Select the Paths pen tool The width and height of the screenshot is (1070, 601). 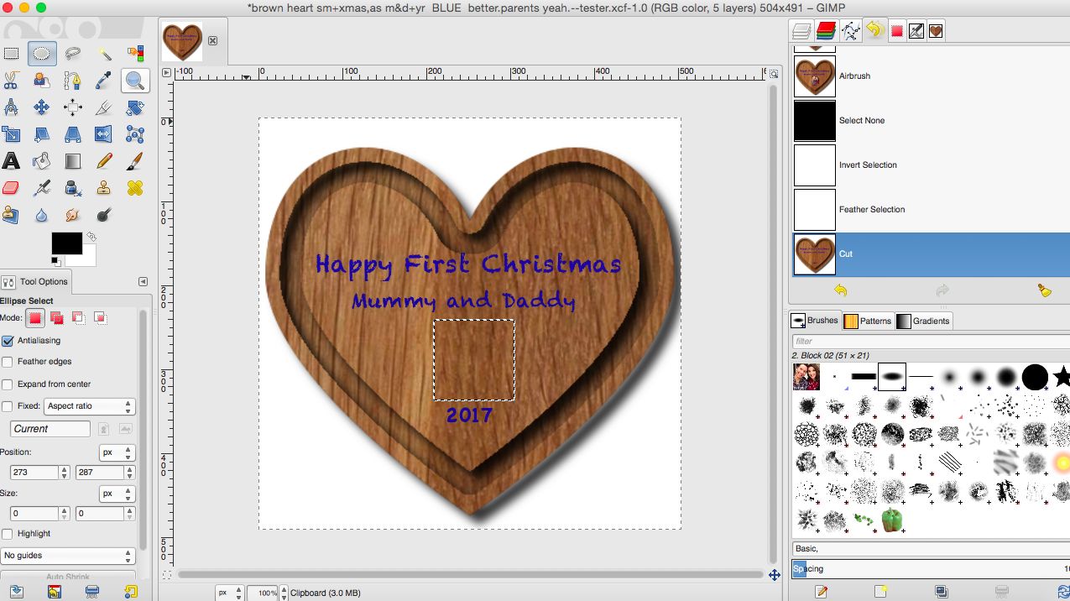(73, 81)
